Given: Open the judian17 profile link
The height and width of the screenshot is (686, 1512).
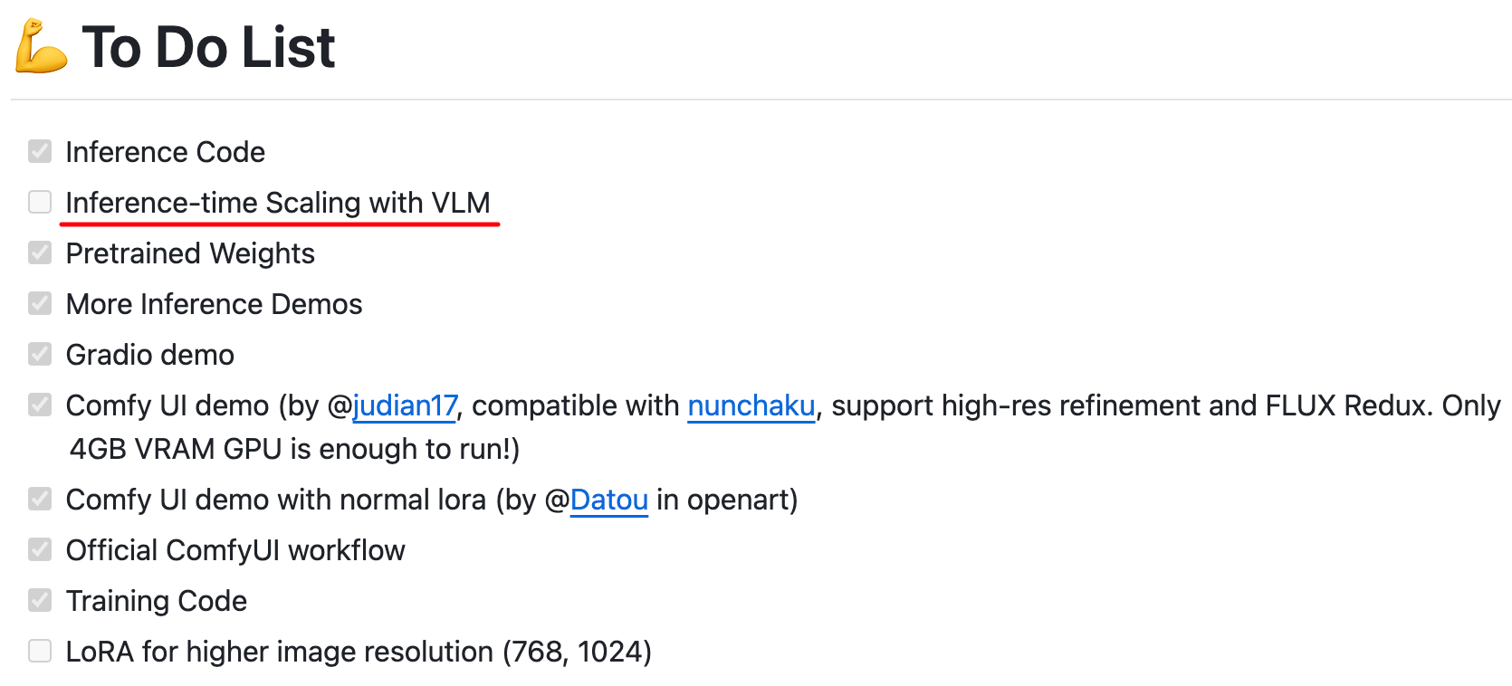Looking at the screenshot, I should pos(405,405).
